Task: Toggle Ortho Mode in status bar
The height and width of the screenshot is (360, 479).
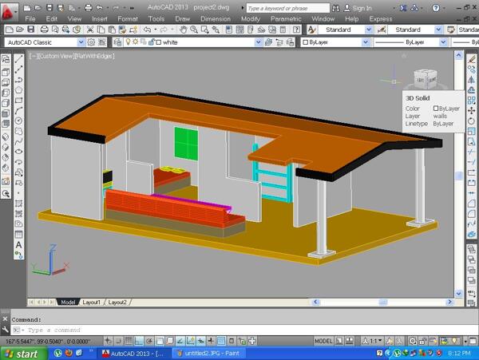Action: pyautogui.click(x=139, y=341)
